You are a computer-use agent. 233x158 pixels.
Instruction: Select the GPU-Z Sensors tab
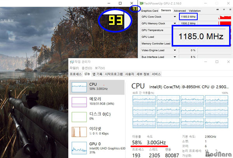pos(166,10)
